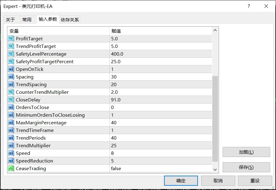This screenshot has height=190, width=276.
Task: Click the icon next to CloseDelay
Action: point(11,100)
